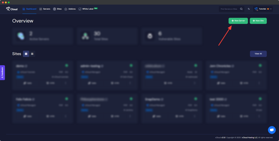
Task: Click the xCloud logo in the header
Action: click(12, 9)
